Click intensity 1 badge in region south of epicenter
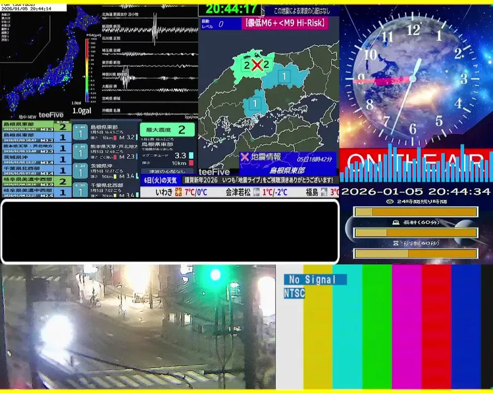Image resolution: width=493 pixels, height=393 pixels. coord(255,104)
